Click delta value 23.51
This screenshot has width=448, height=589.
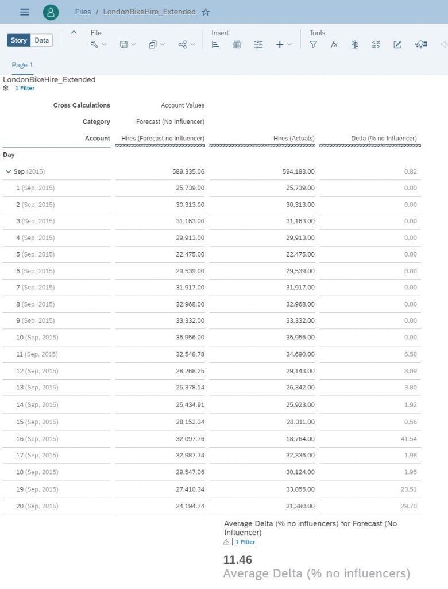(408, 489)
